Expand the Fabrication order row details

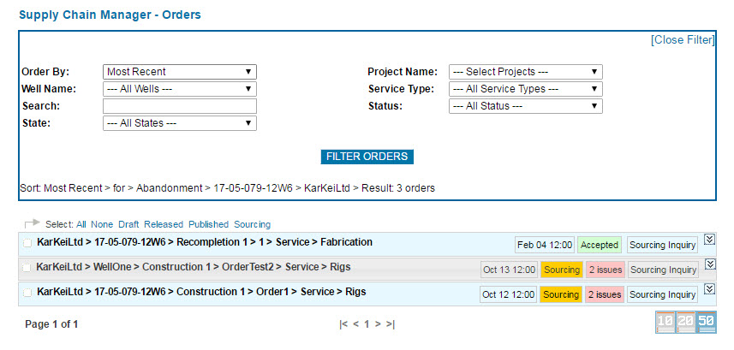[x=709, y=240]
